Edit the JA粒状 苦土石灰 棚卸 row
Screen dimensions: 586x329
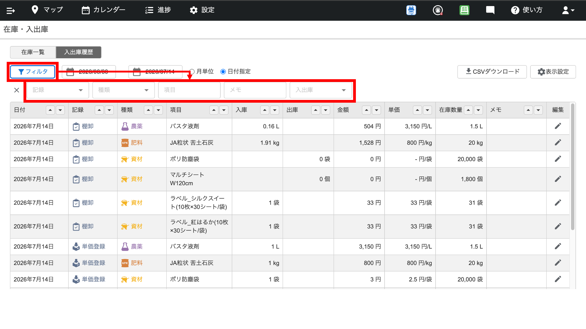pos(558,143)
